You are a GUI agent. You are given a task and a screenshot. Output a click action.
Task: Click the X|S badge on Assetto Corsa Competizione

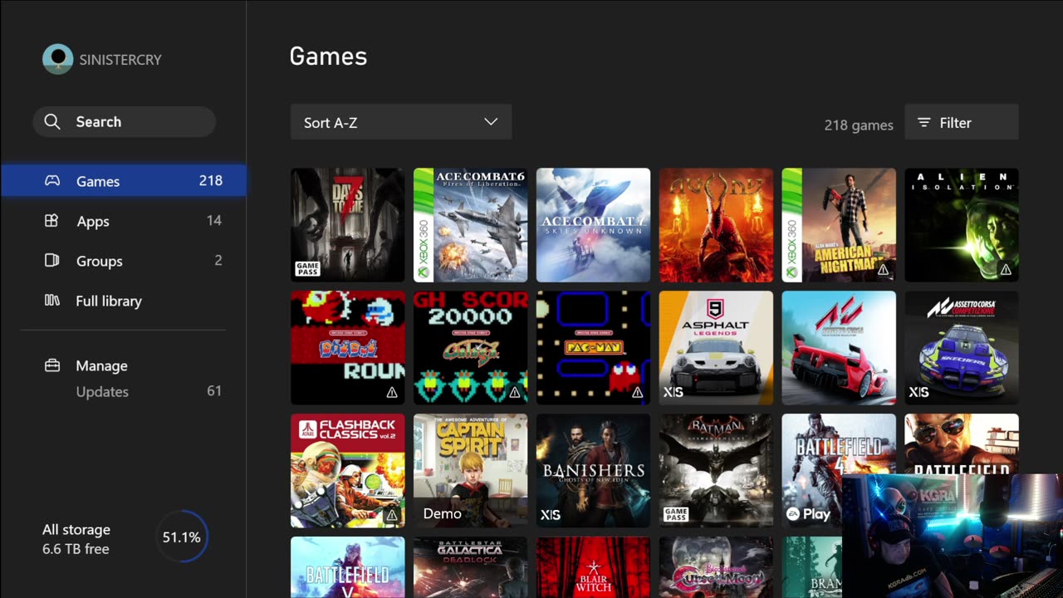[919, 392]
